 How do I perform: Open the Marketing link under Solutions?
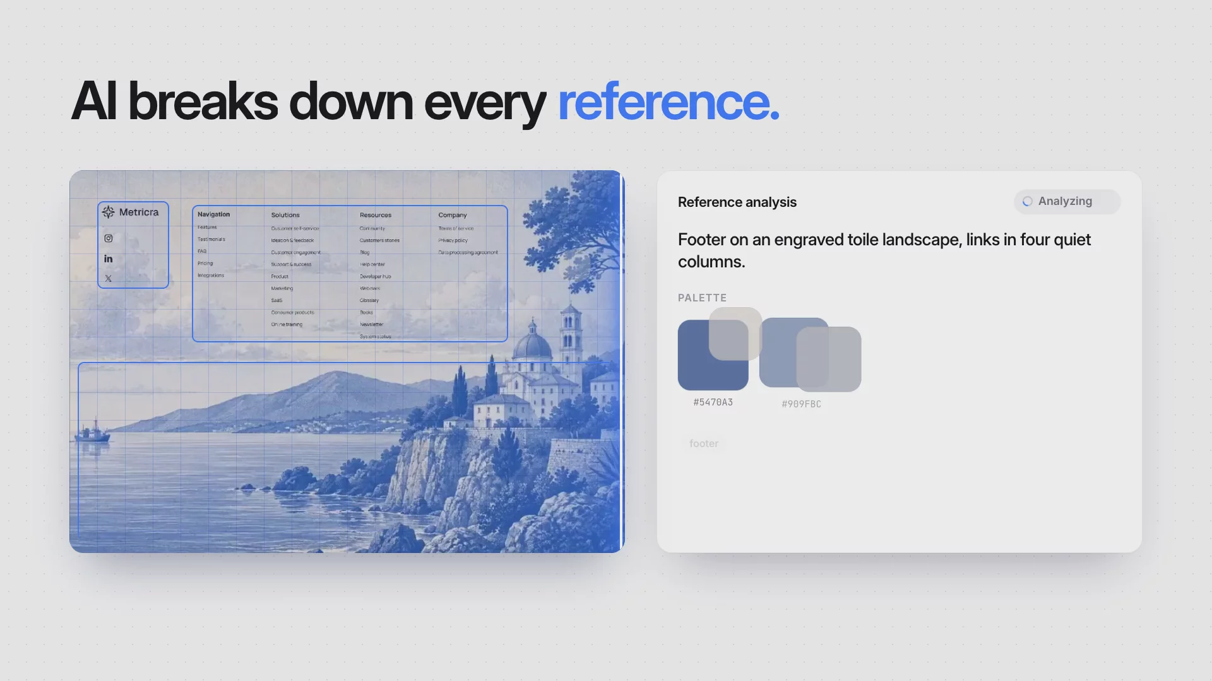[x=282, y=288]
